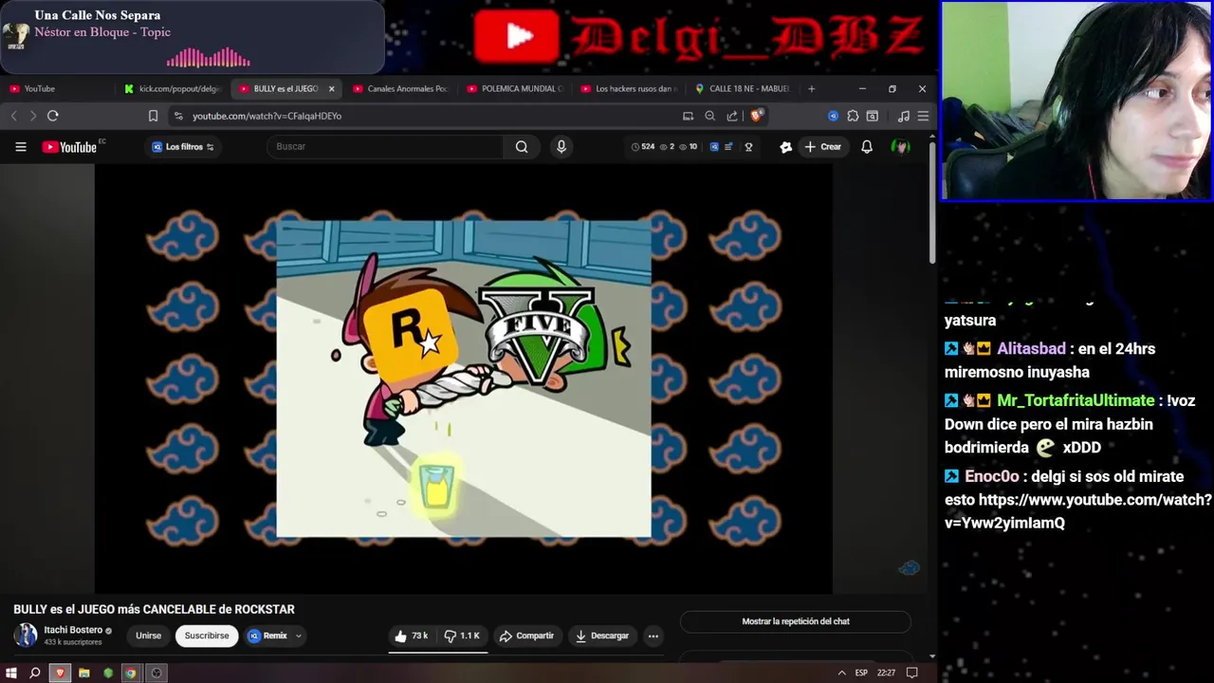Image resolution: width=1214 pixels, height=683 pixels.
Task: Open the OBS icon in the taskbar
Action: tap(156, 673)
